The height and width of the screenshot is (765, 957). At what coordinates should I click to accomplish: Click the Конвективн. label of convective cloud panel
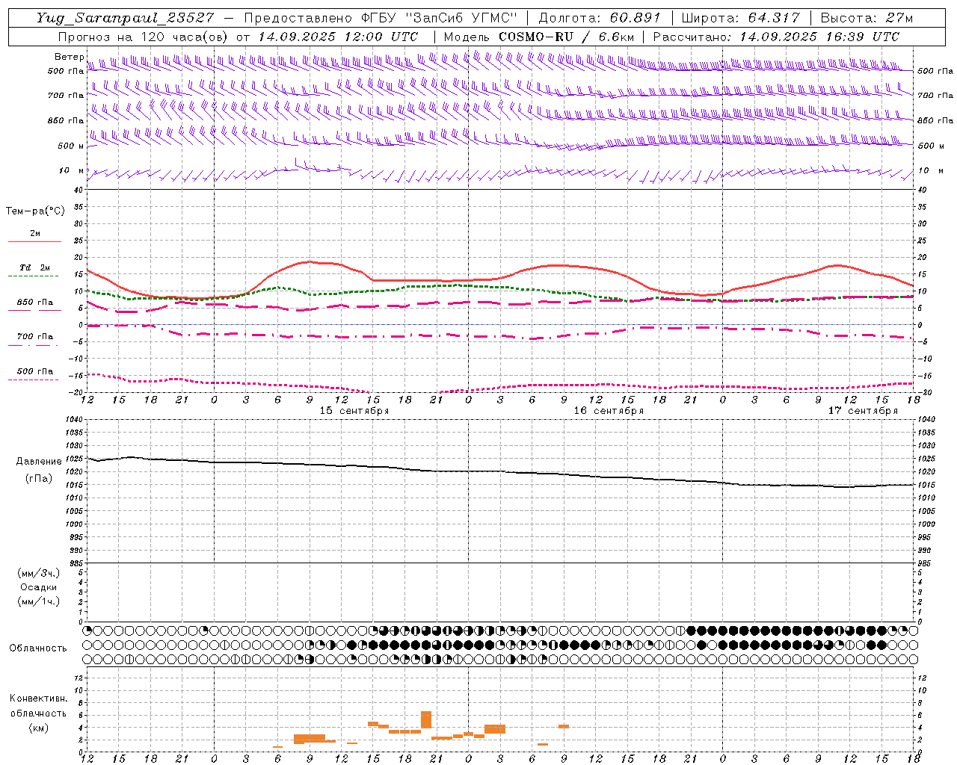point(38,699)
